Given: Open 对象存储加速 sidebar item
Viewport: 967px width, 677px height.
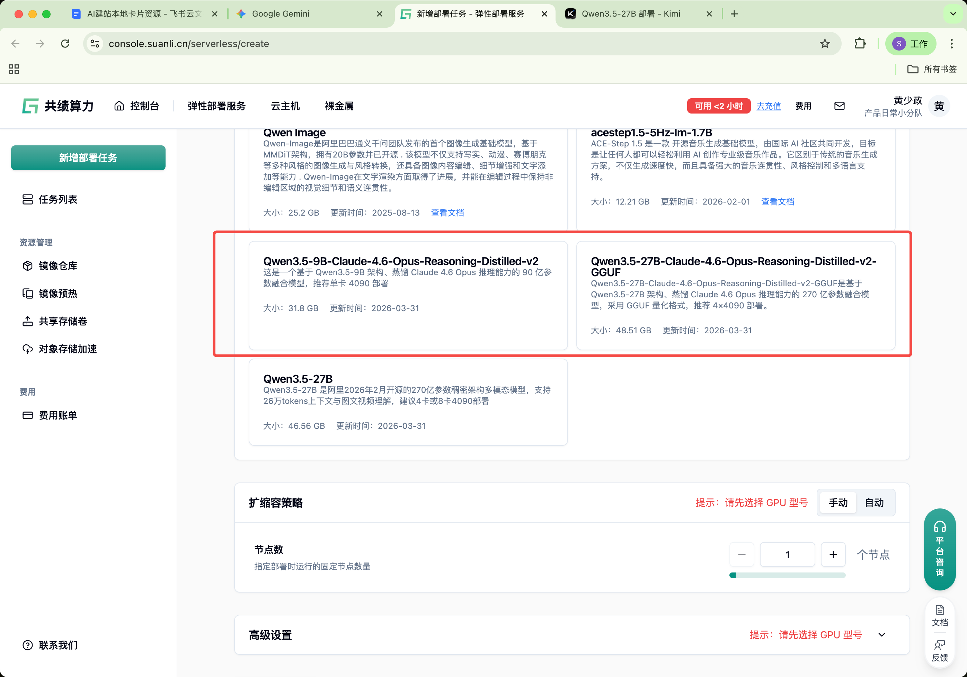Looking at the screenshot, I should pos(68,349).
